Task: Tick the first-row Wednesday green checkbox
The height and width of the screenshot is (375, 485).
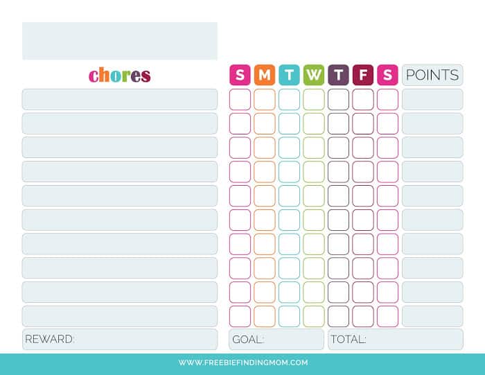Action: pos(314,99)
